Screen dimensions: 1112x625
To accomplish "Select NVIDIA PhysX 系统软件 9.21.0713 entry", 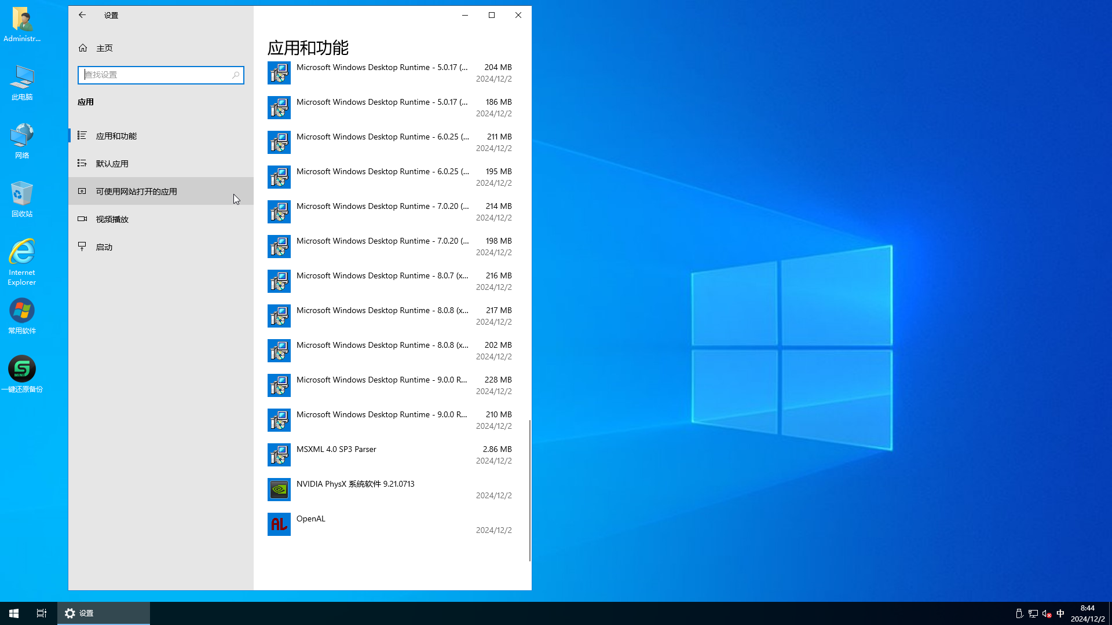I will (x=390, y=490).
